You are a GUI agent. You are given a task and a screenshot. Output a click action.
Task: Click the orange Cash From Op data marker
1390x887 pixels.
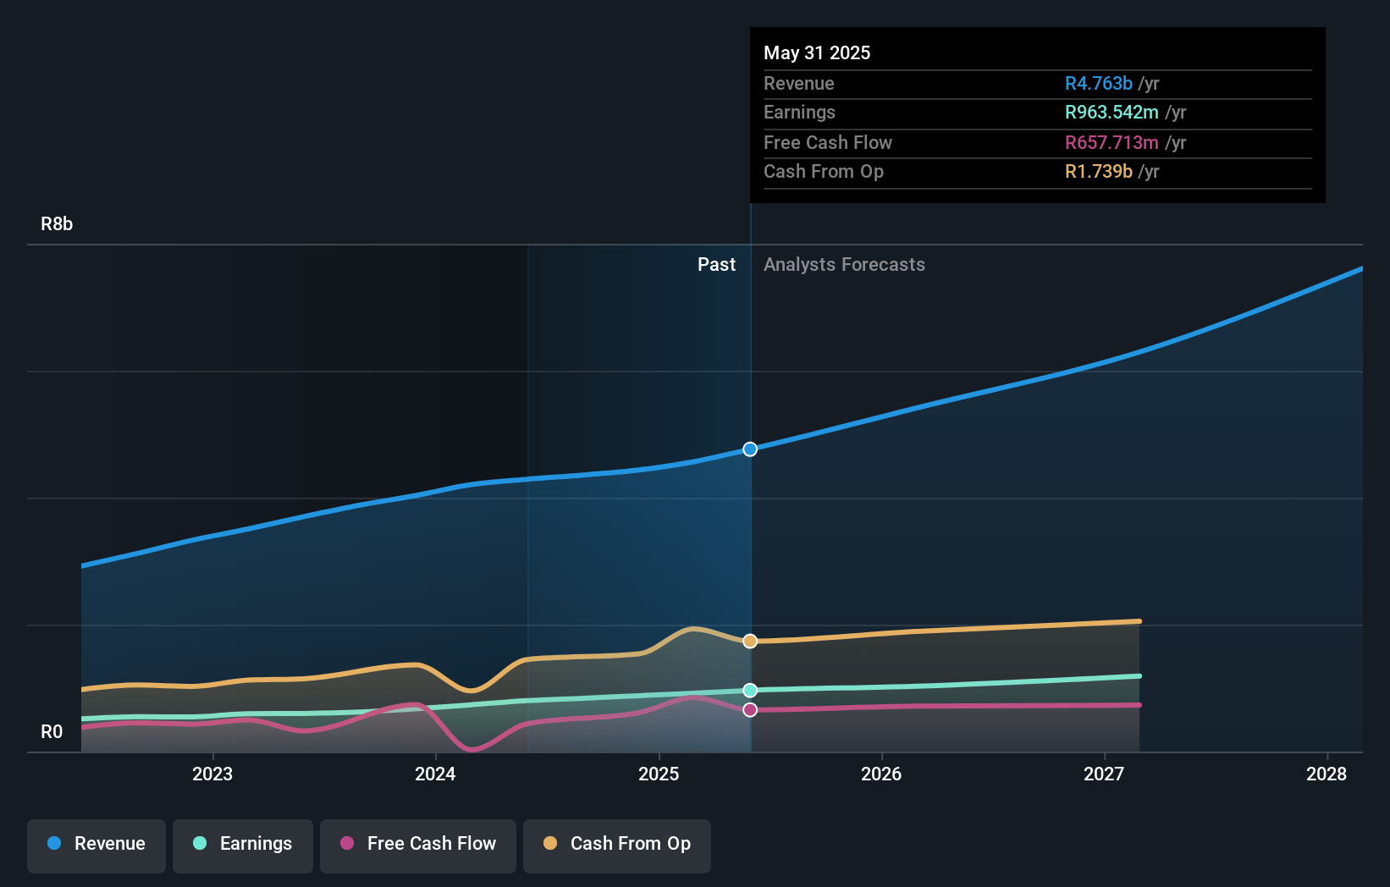[750, 641]
